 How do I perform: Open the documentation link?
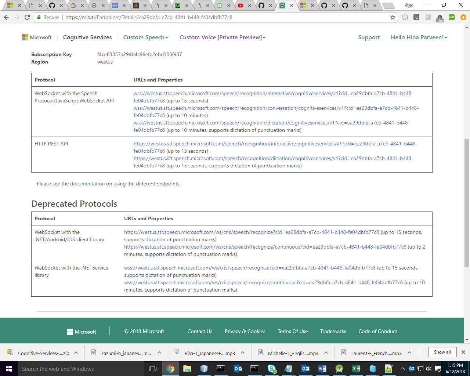(87, 184)
